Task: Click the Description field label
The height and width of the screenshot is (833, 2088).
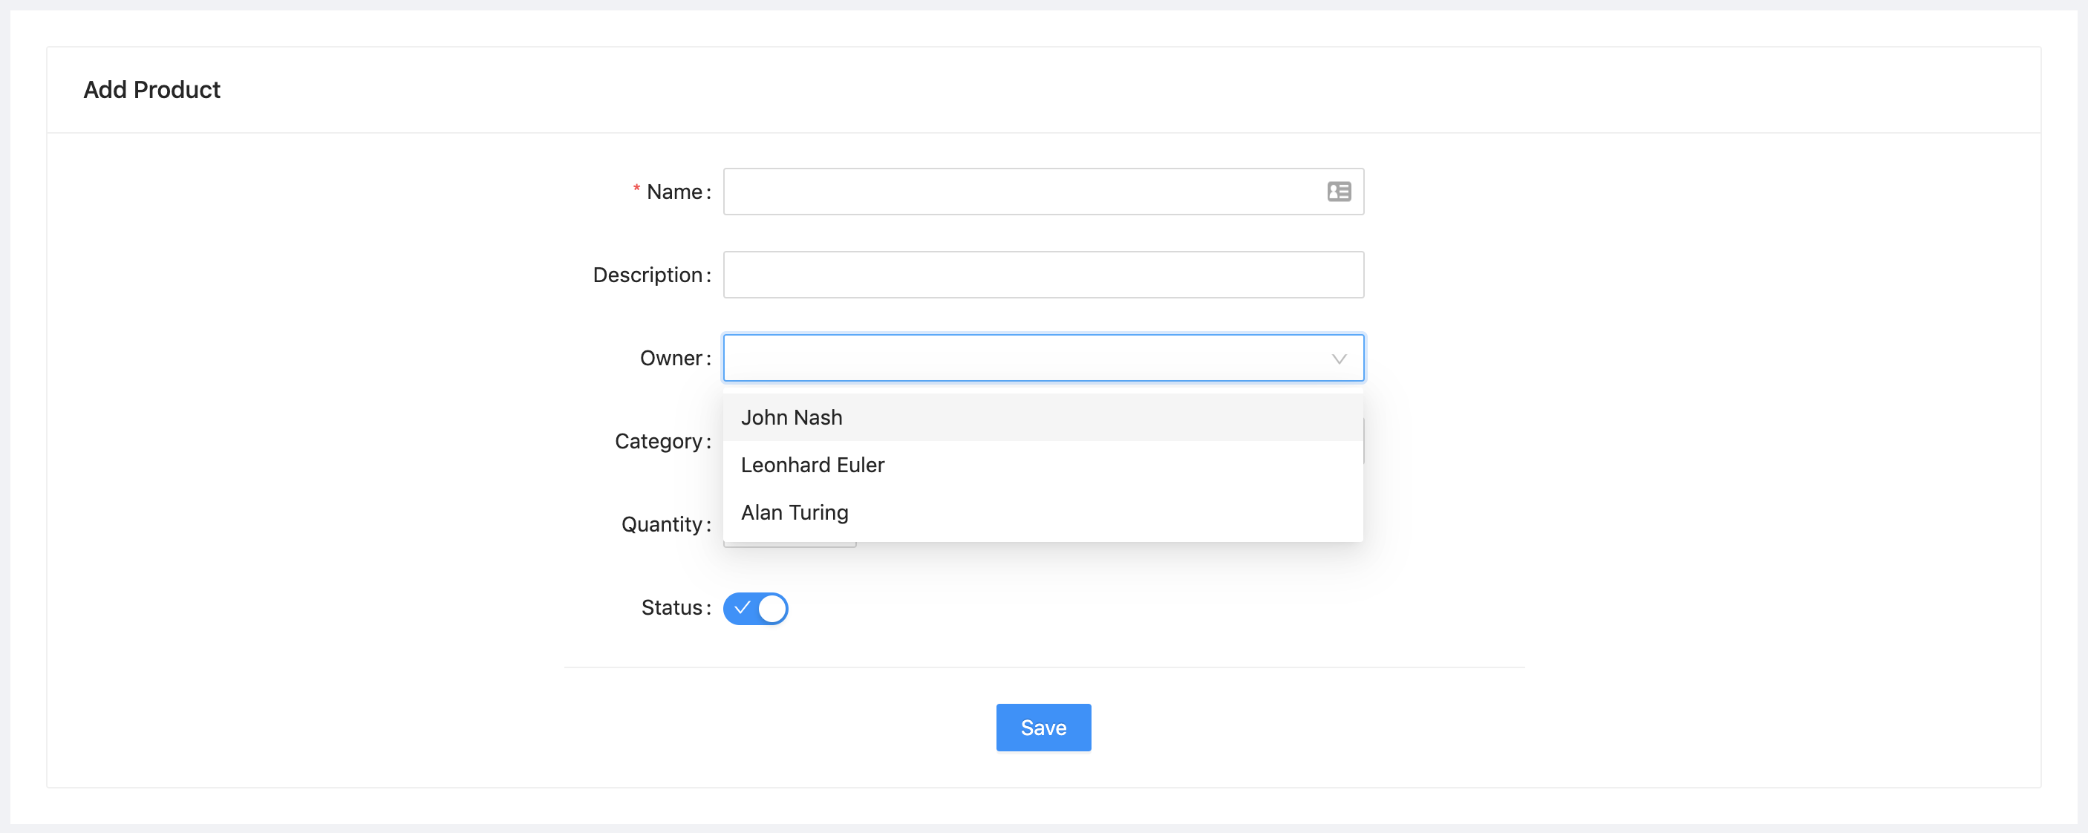Action: (647, 275)
